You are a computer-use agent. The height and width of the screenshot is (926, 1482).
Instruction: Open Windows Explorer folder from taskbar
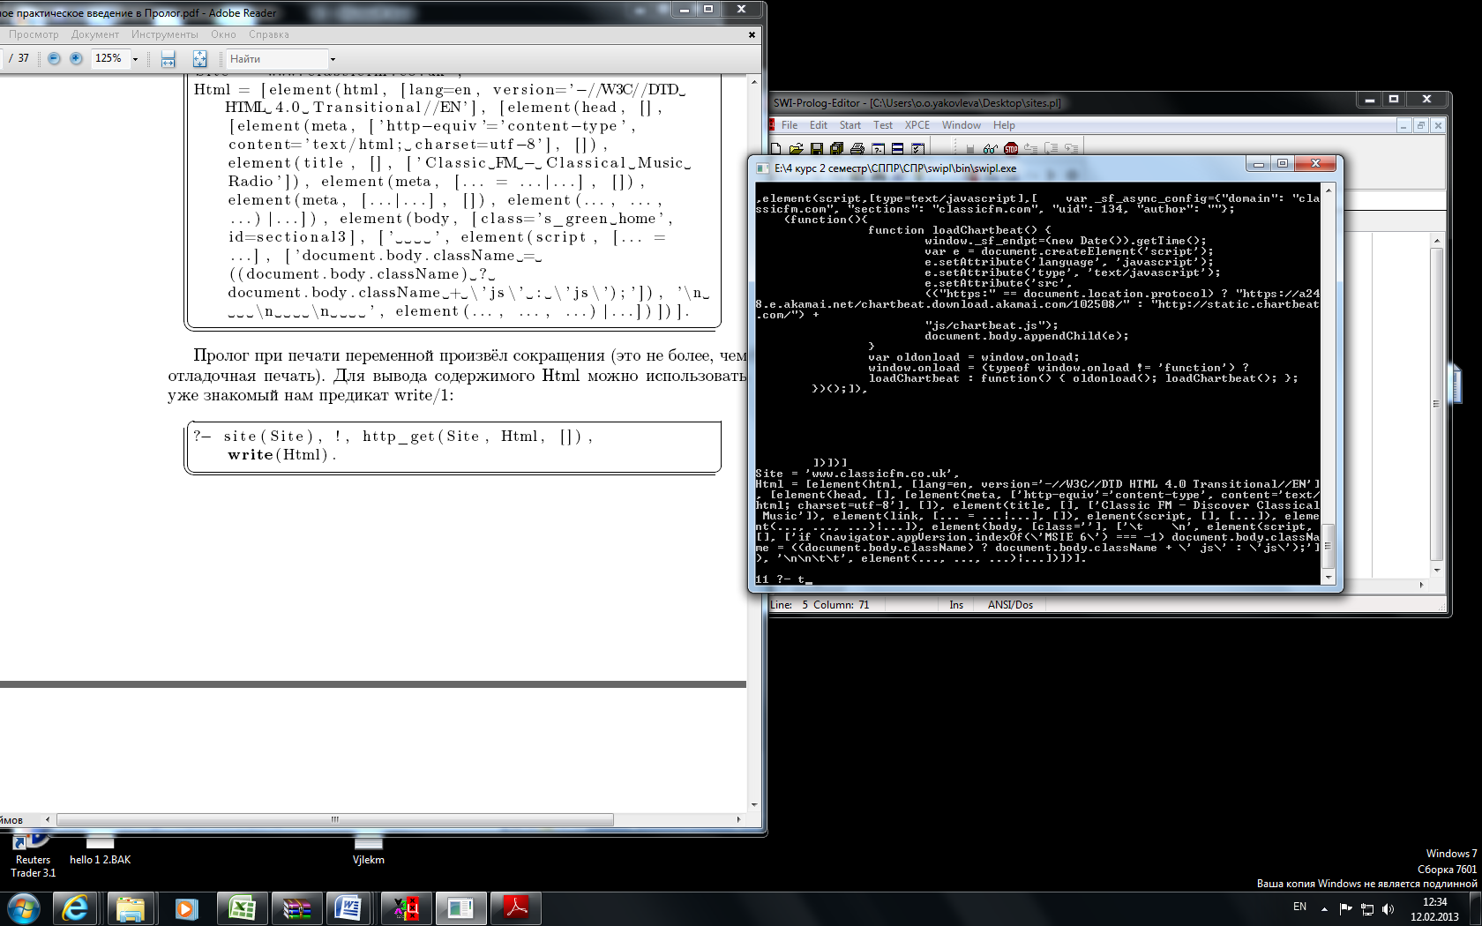point(131,908)
